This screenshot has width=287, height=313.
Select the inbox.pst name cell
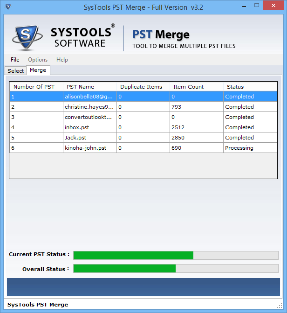point(90,127)
